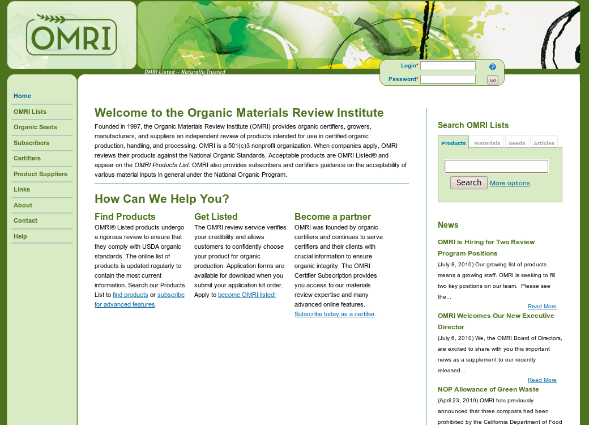589x425 pixels.
Task: Open Home in the sidebar menu
Action: pos(22,96)
